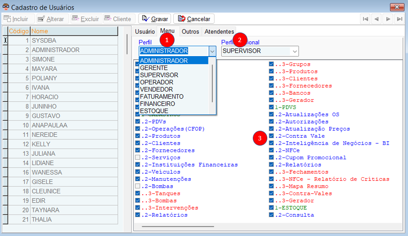This screenshot has width=408, height=236.
Task: Click the row selector beside SYSDBA
Action: (5, 40)
